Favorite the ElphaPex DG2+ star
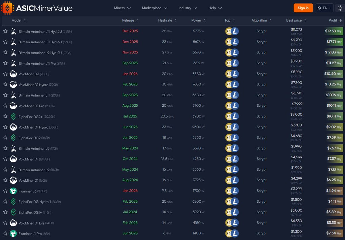This screenshot has width=345, height=240. tap(5, 116)
